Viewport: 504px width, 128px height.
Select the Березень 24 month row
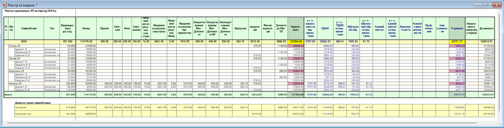coord(16,71)
